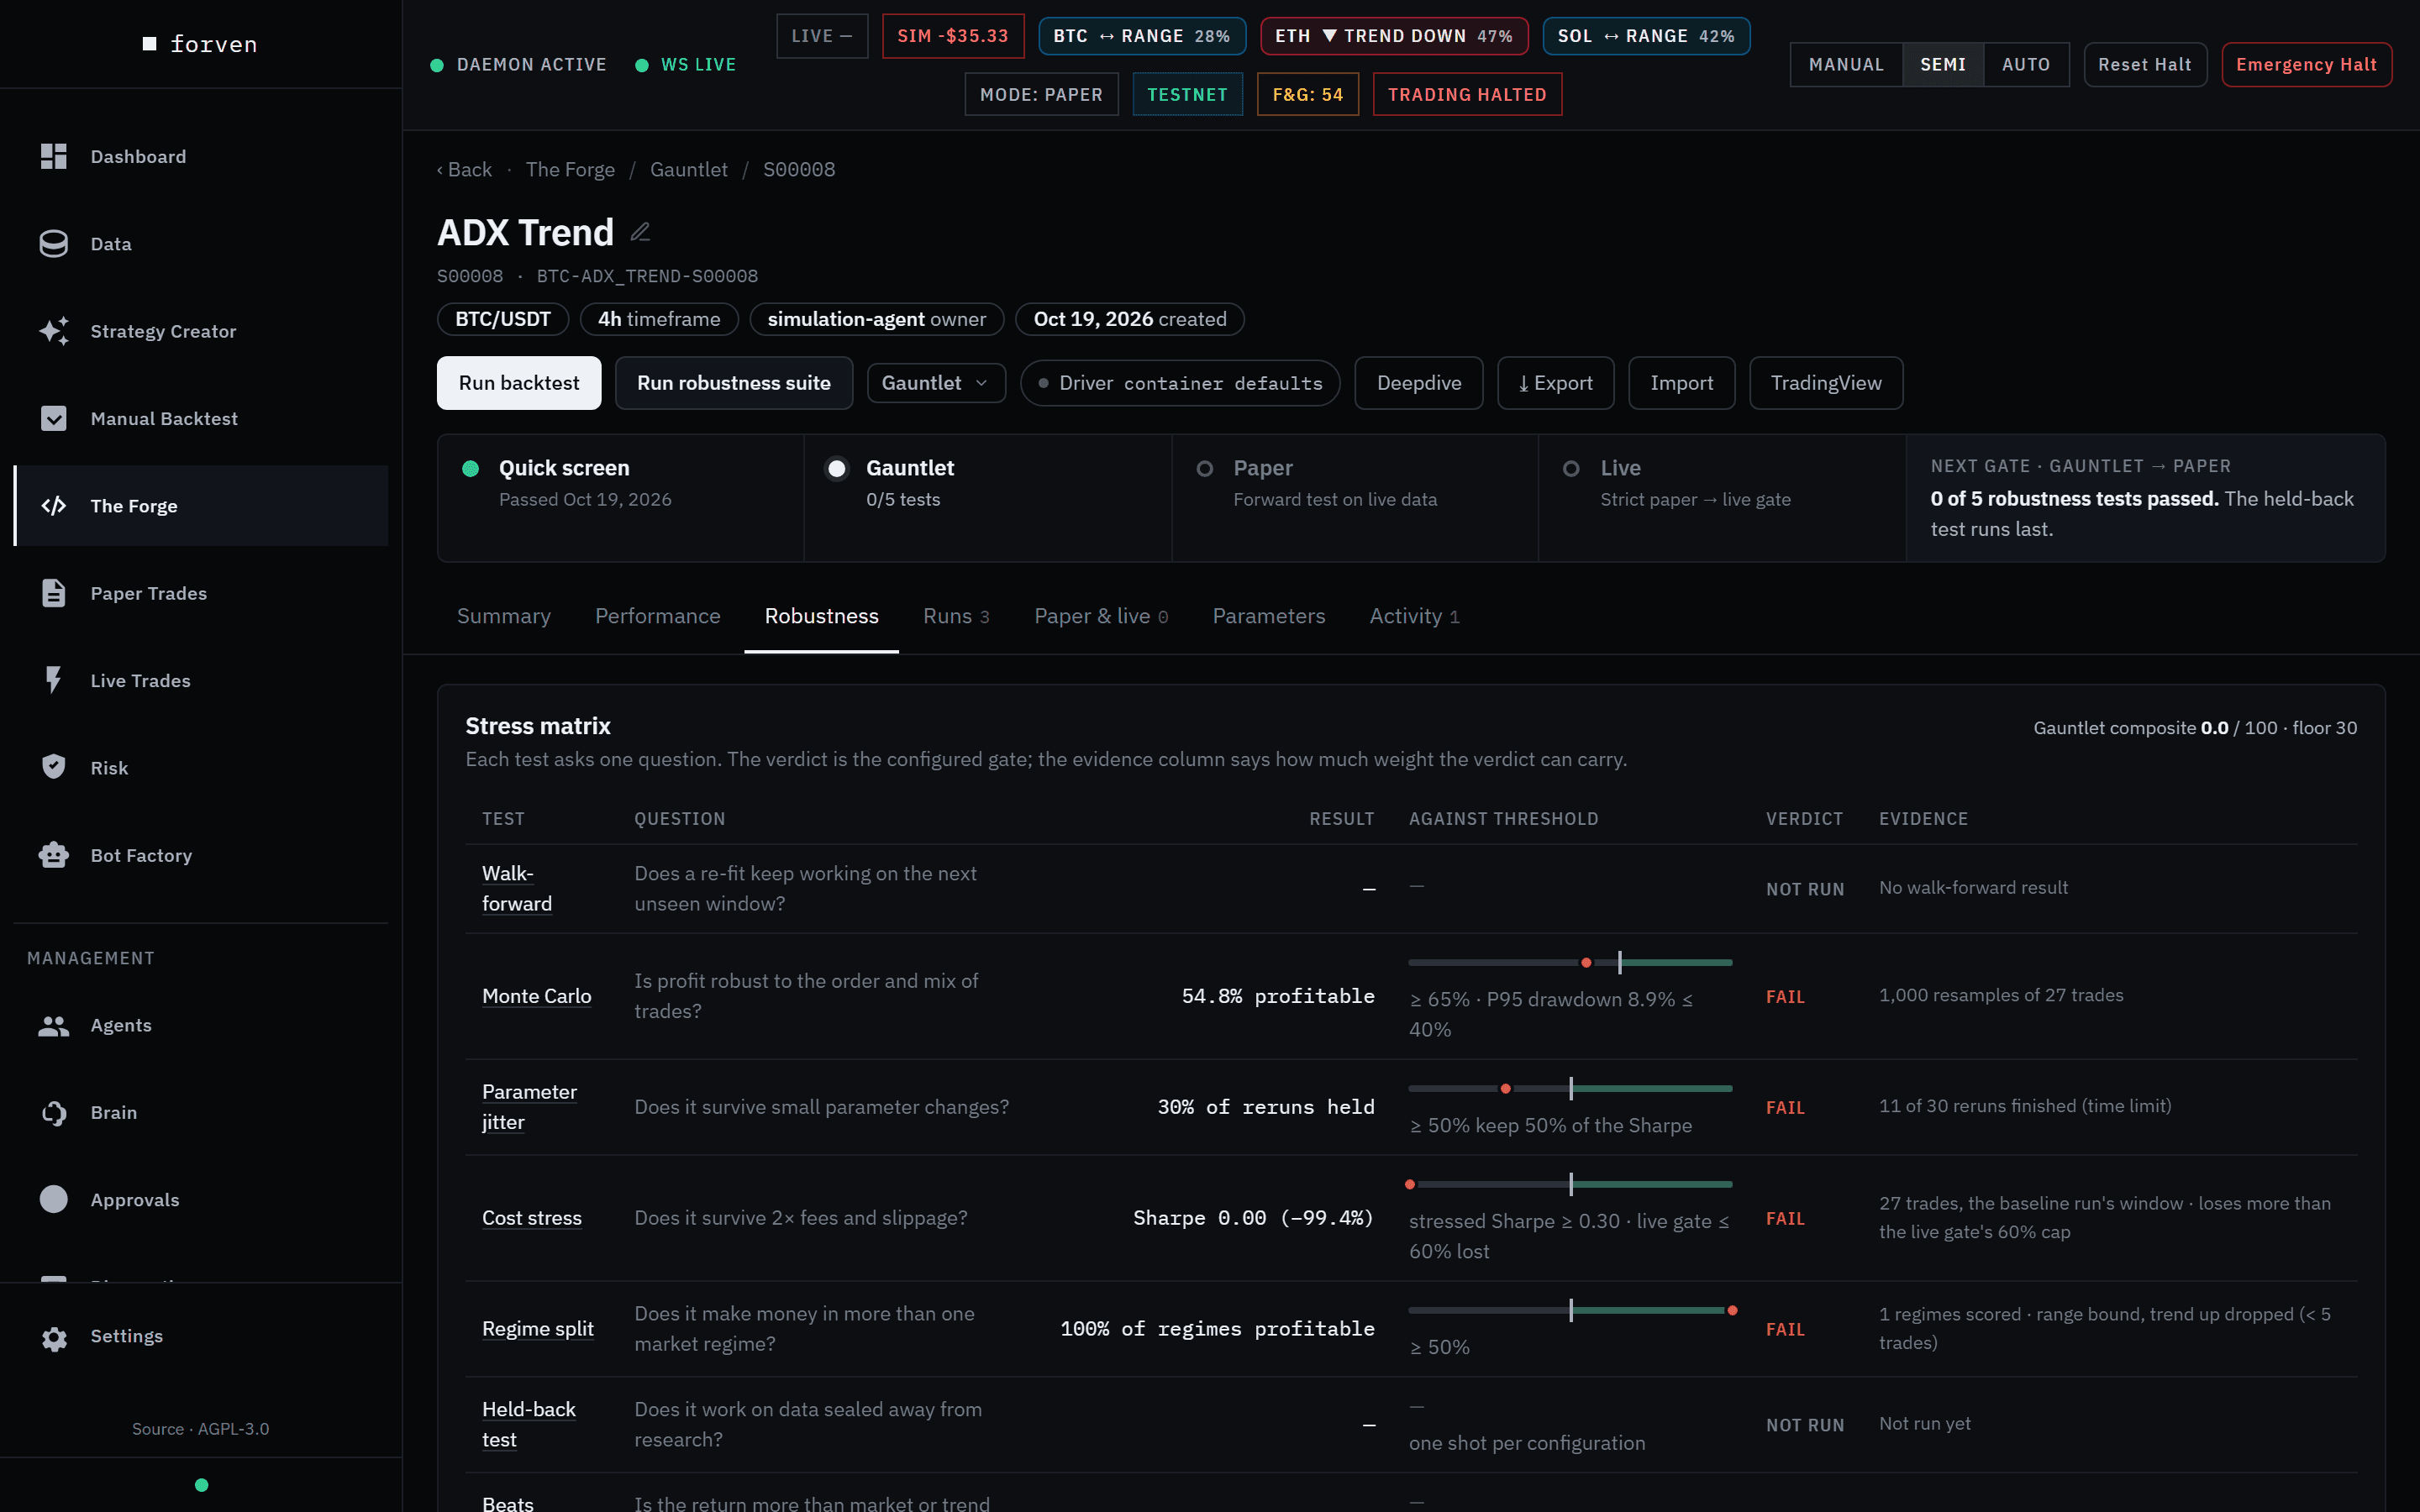Select the Gauntlet stage step

[x=987, y=498]
